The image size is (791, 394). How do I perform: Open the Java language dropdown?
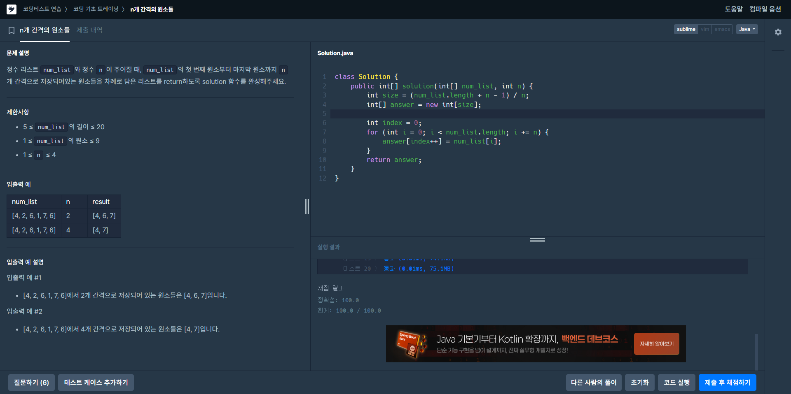(747, 29)
